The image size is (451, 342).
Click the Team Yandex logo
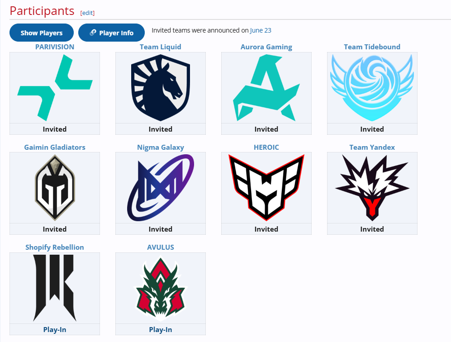(372, 188)
